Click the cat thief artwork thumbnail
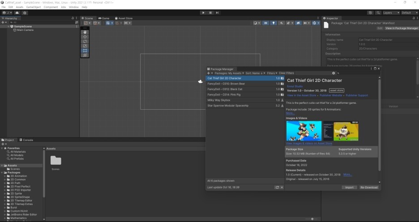419x222 pixels. [x=304, y=131]
